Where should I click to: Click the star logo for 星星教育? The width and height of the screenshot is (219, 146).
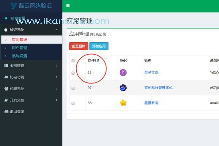[123, 103]
